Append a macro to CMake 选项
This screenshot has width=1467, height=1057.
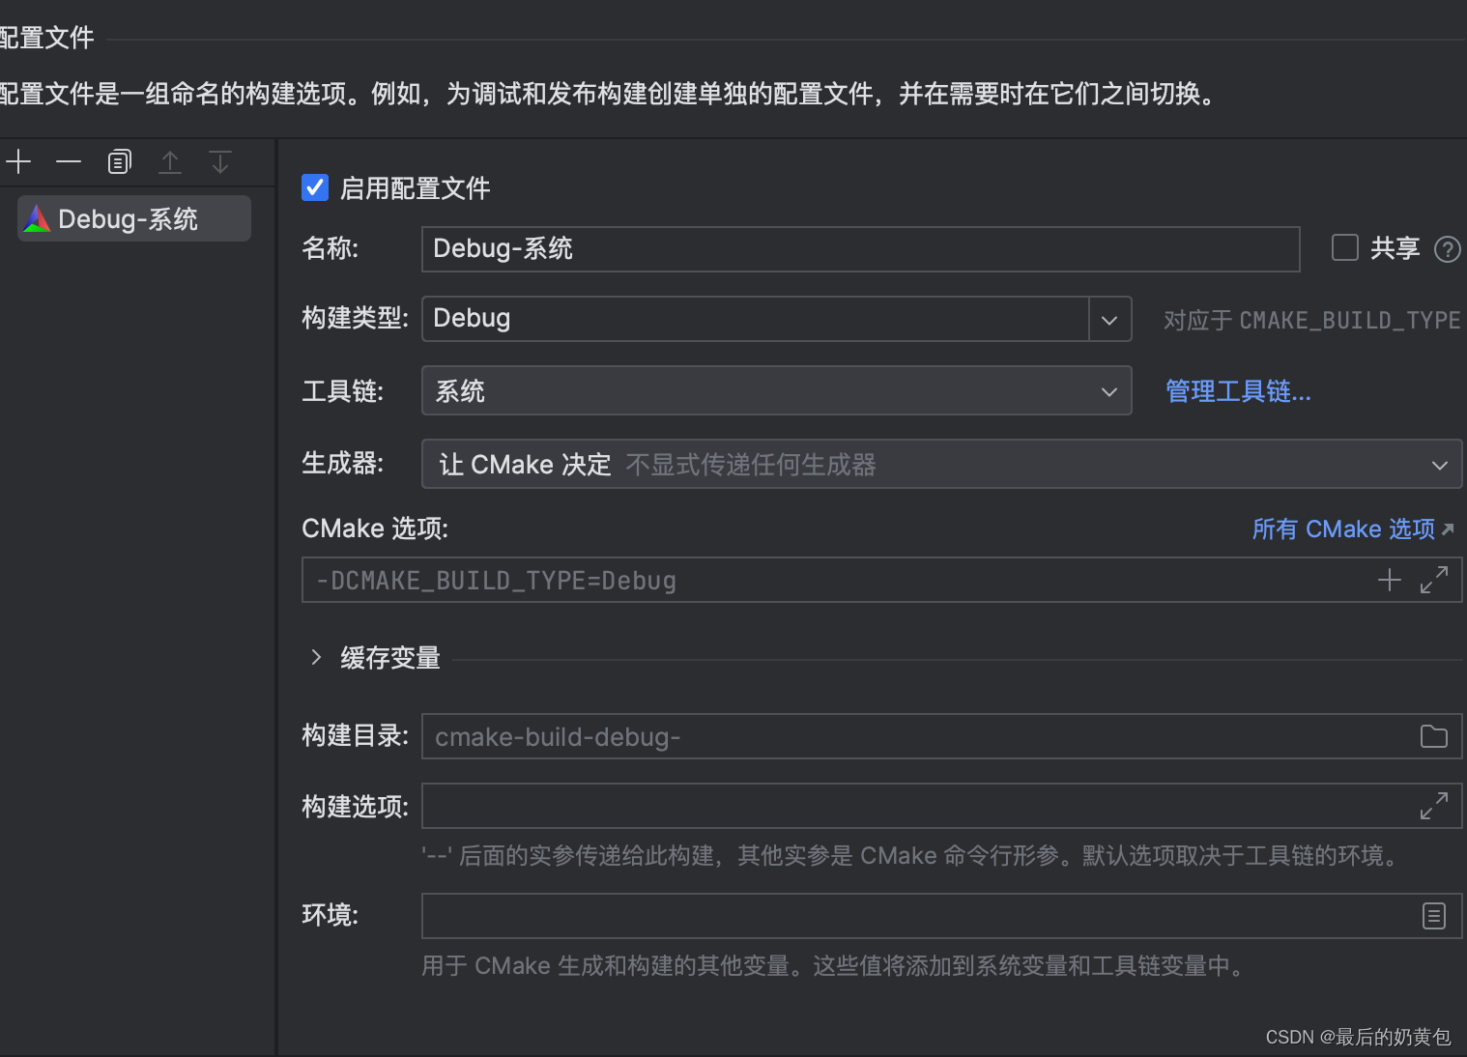click(x=1389, y=580)
